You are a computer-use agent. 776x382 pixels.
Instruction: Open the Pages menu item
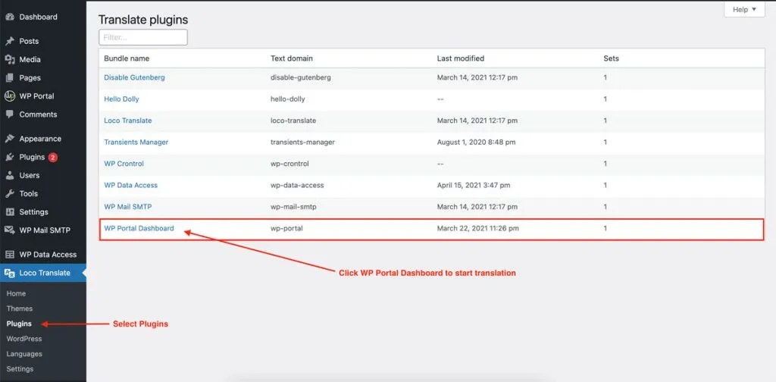30,77
